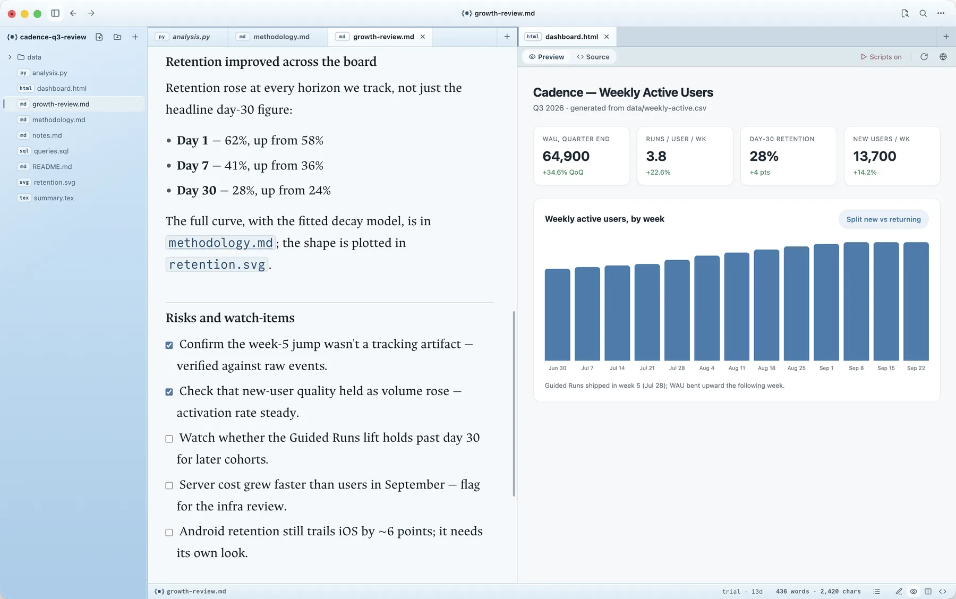This screenshot has height=599, width=956.
Task: Click the editor vertical scrollbar
Action: pyautogui.click(x=514, y=404)
